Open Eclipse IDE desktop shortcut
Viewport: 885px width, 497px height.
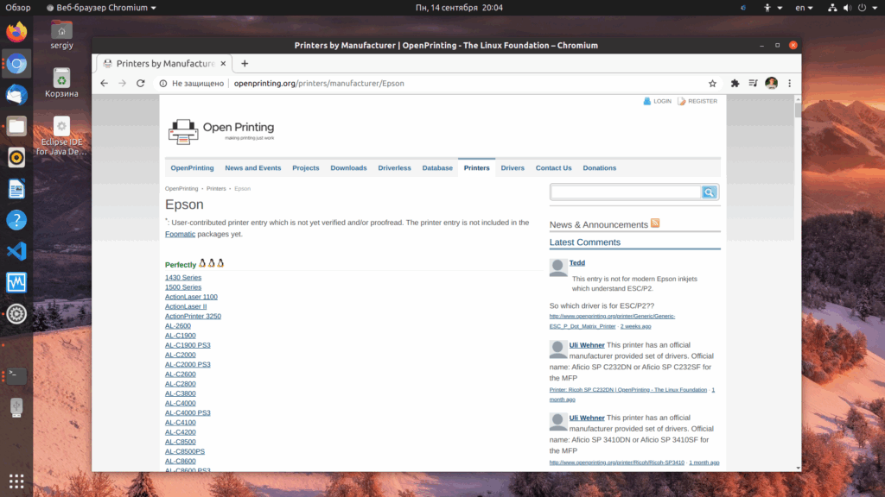coord(61,135)
